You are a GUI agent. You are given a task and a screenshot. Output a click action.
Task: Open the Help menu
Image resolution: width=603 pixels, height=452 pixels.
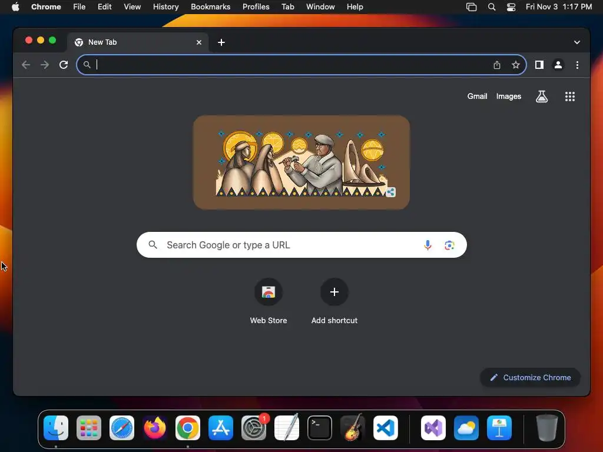(x=354, y=7)
